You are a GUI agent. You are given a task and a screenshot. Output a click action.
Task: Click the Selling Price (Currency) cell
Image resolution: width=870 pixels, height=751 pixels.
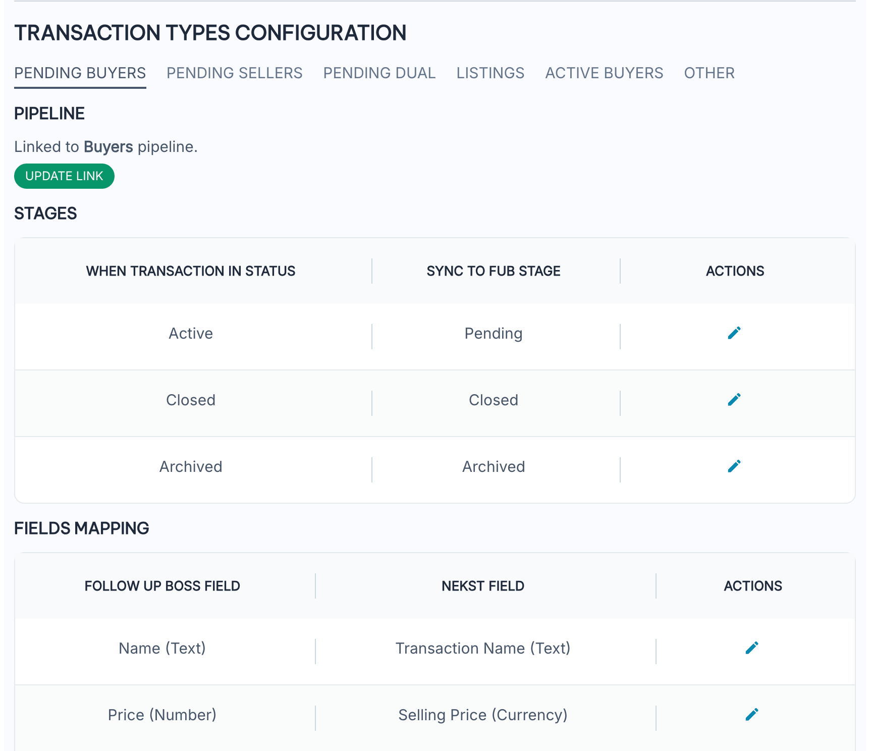point(482,715)
